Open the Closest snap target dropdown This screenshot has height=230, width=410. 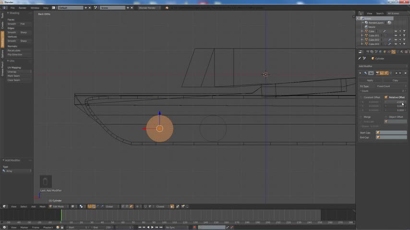point(161,207)
